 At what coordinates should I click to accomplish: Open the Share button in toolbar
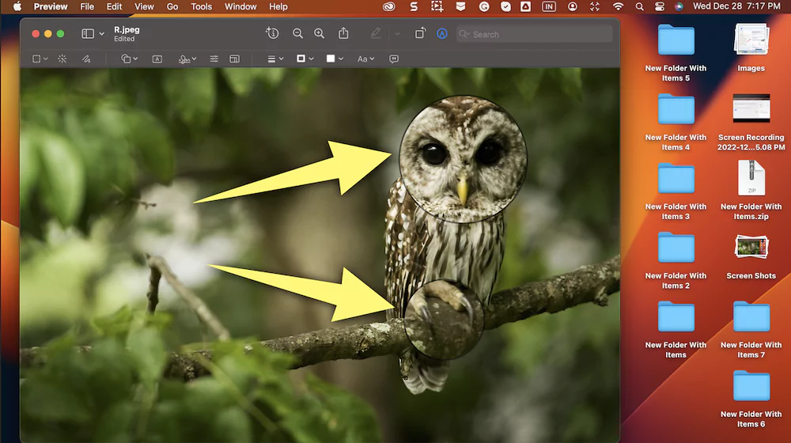click(x=343, y=33)
